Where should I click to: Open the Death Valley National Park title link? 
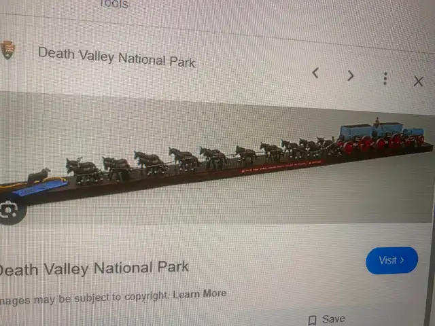[94, 268]
